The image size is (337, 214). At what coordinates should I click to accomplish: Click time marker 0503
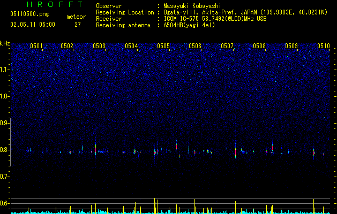click(99, 46)
